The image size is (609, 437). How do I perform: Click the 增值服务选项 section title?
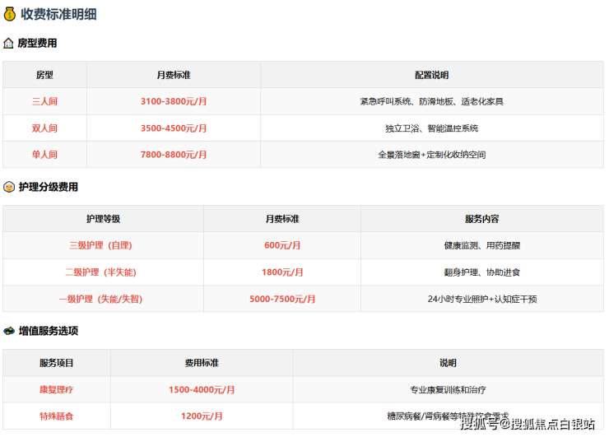[x=49, y=331]
